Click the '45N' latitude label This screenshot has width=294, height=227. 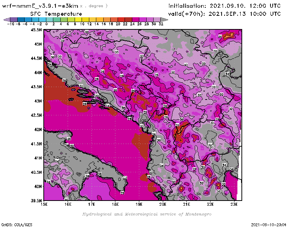click(x=38, y=44)
